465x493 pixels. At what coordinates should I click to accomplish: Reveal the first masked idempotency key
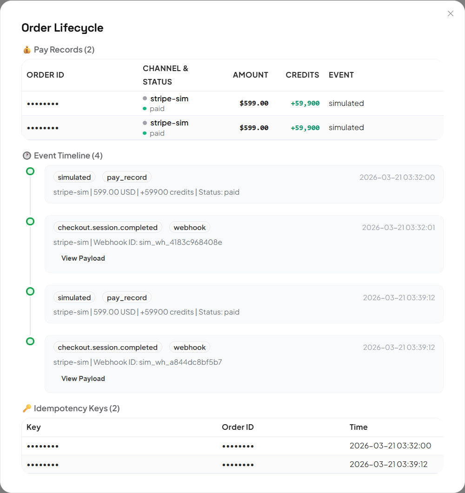coord(43,446)
